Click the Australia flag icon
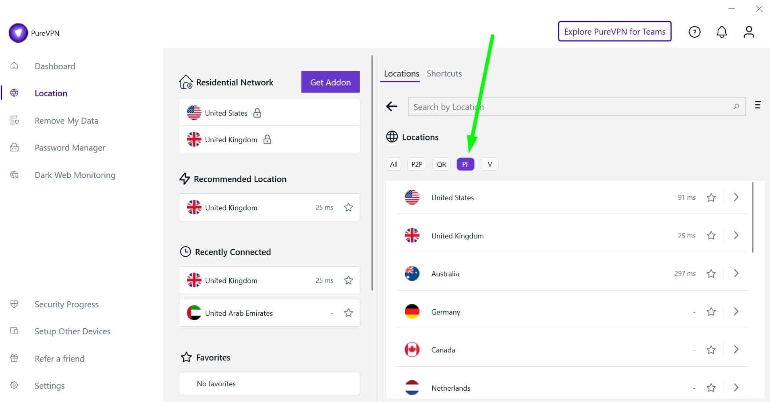 click(x=412, y=274)
